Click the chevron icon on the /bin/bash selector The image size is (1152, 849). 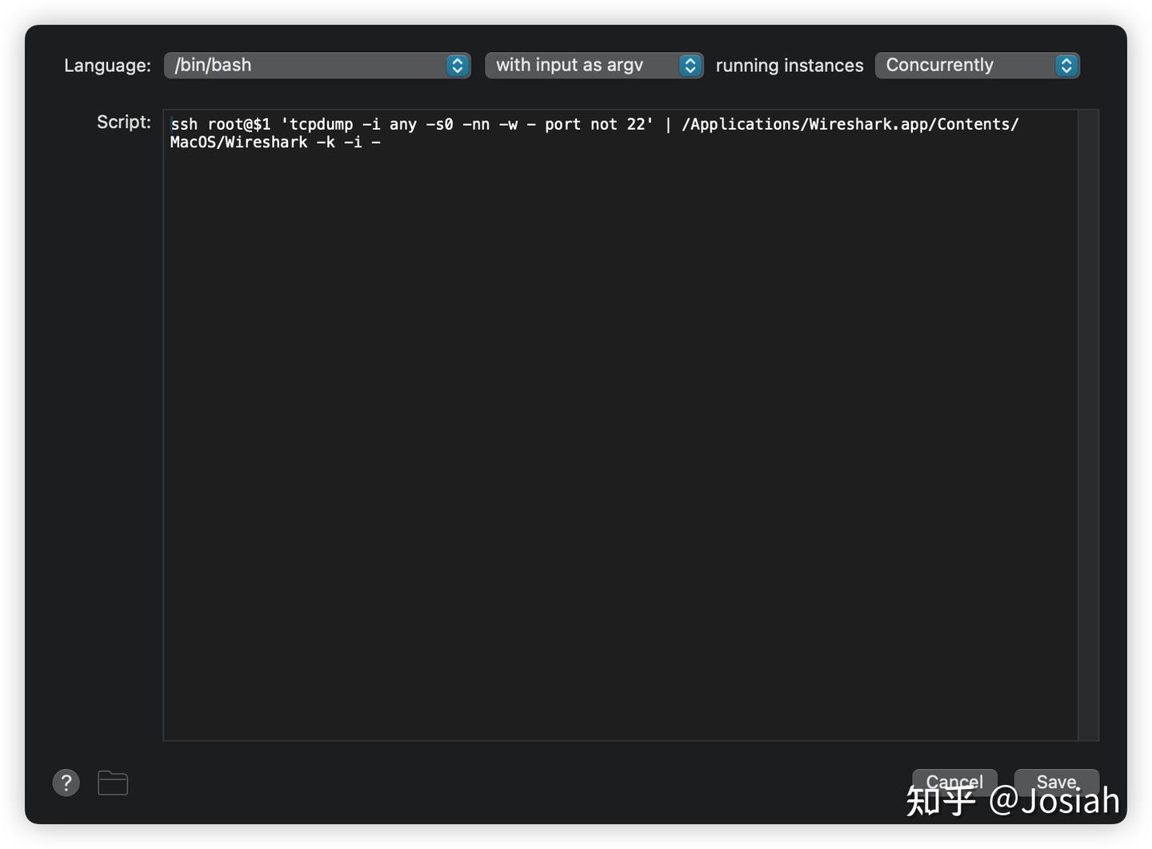456,66
